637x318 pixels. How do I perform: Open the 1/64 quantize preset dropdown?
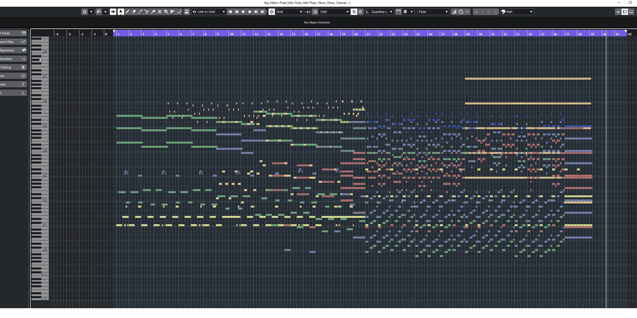(334, 12)
